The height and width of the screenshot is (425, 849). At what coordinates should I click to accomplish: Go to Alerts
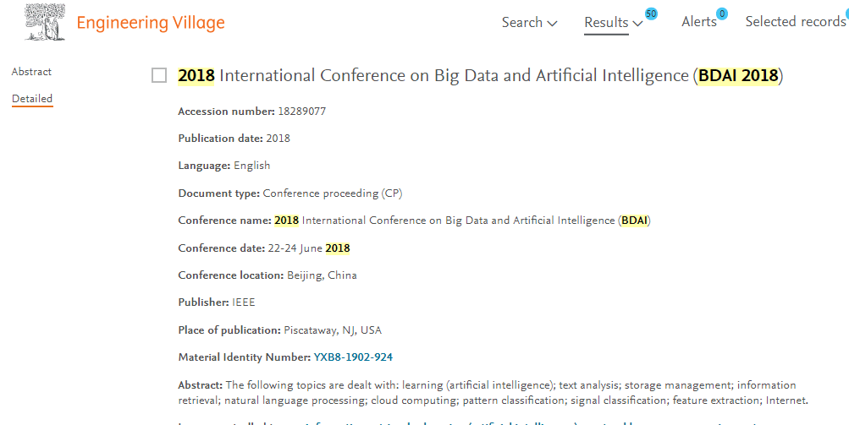[699, 22]
